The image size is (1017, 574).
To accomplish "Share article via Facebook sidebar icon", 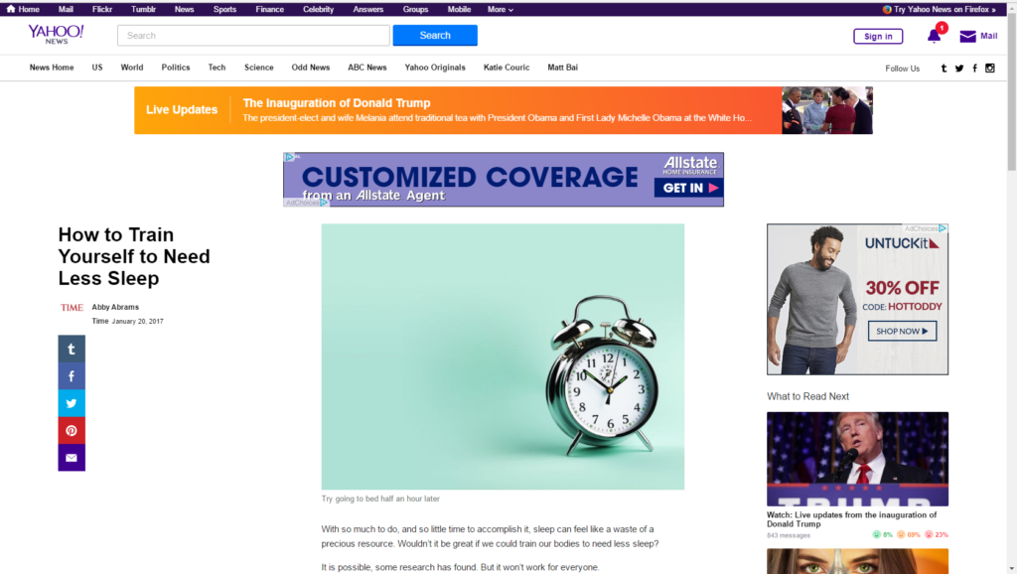I will point(72,376).
